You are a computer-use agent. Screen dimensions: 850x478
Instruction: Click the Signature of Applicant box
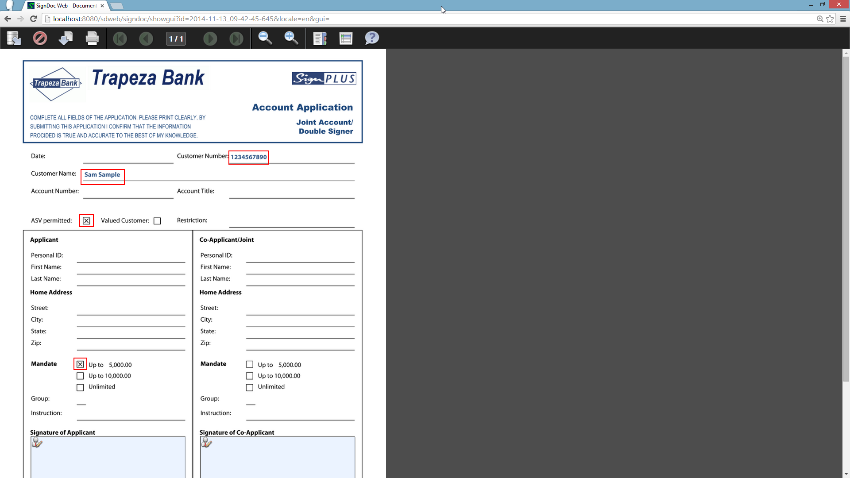[x=108, y=457]
